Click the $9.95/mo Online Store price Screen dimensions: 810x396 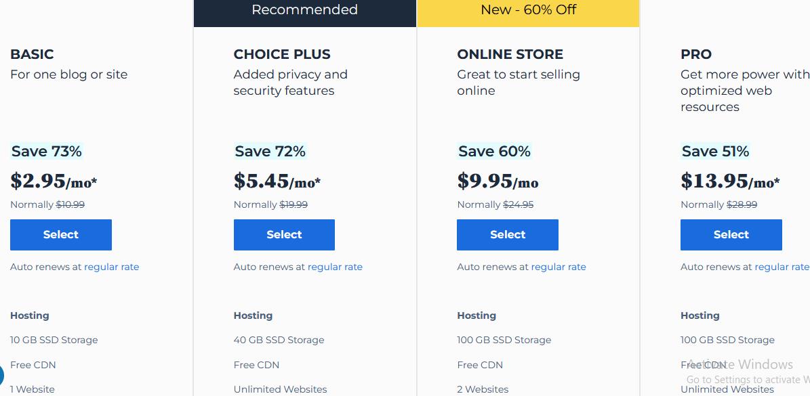[498, 181]
